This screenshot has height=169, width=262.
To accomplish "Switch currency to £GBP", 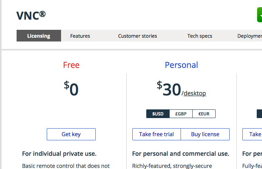I will coord(181,114).
